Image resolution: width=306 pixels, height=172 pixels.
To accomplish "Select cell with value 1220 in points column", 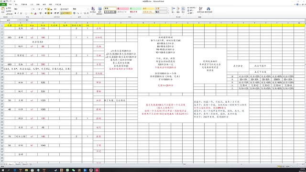I will coord(43,100).
